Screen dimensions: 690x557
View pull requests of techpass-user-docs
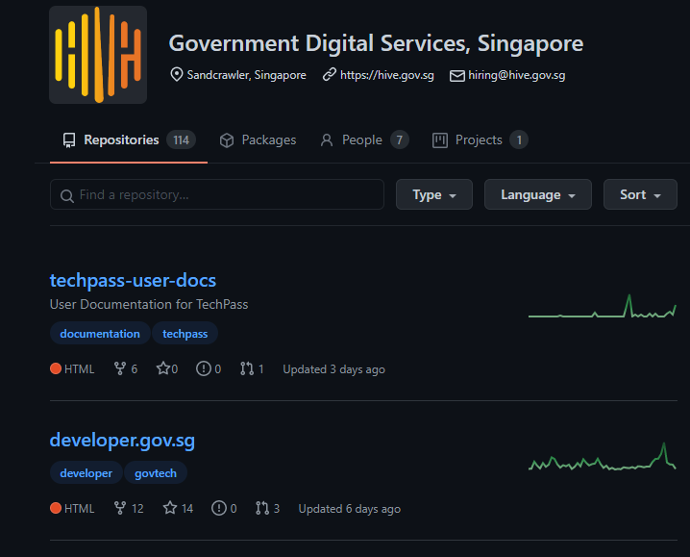pyautogui.click(x=252, y=368)
